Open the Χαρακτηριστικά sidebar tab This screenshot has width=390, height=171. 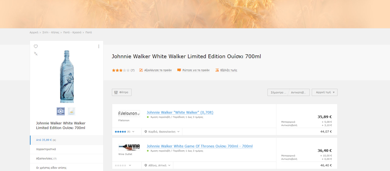[x=66, y=149]
